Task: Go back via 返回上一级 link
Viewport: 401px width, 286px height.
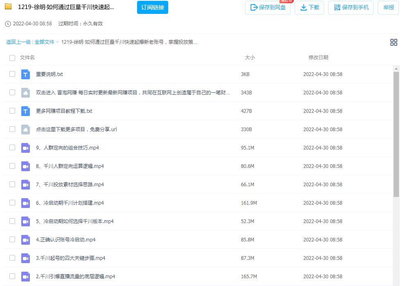Action: click(x=18, y=42)
